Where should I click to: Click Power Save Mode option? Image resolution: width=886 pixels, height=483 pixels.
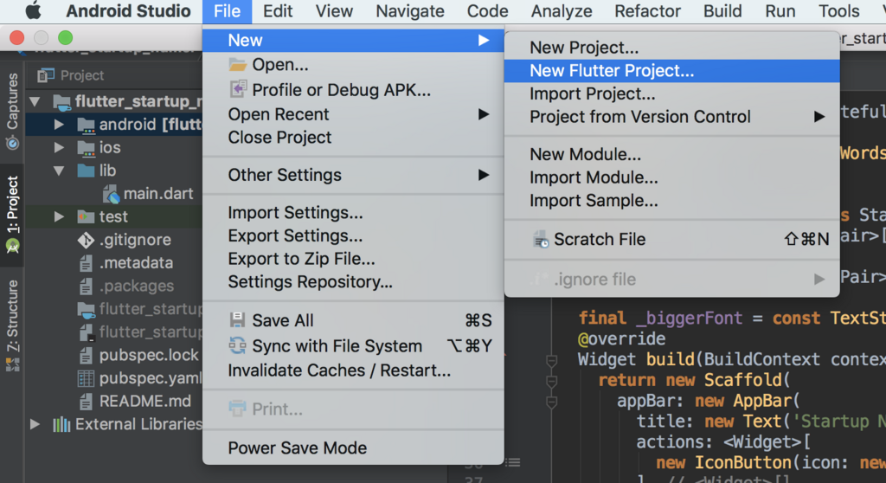pyautogui.click(x=298, y=448)
